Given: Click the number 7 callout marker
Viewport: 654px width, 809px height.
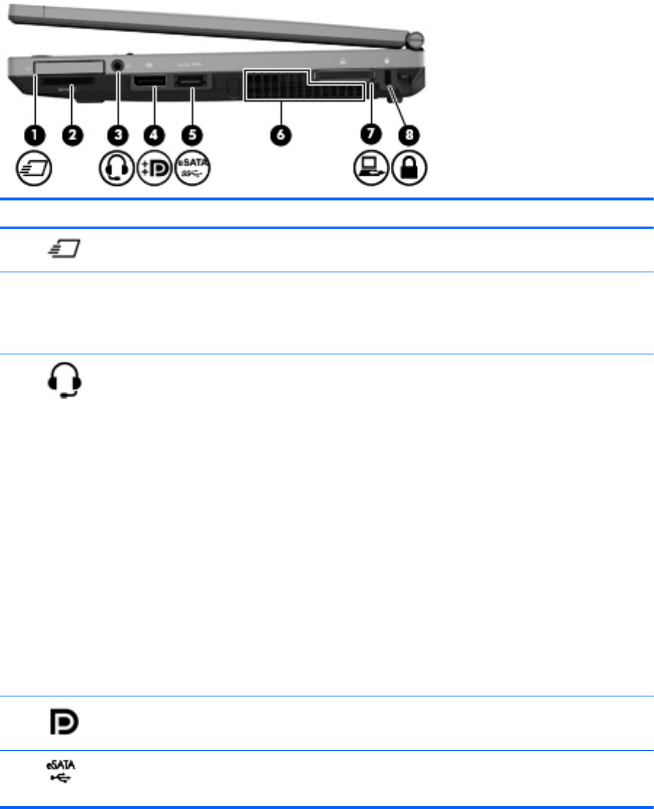Looking at the screenshot, I should [x=371, y=134].
